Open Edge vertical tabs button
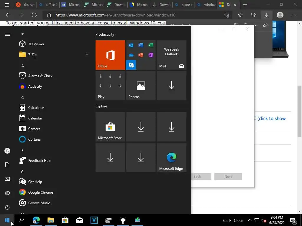The image size is (302, 226). pyautogui.click(x=7, y=5)
